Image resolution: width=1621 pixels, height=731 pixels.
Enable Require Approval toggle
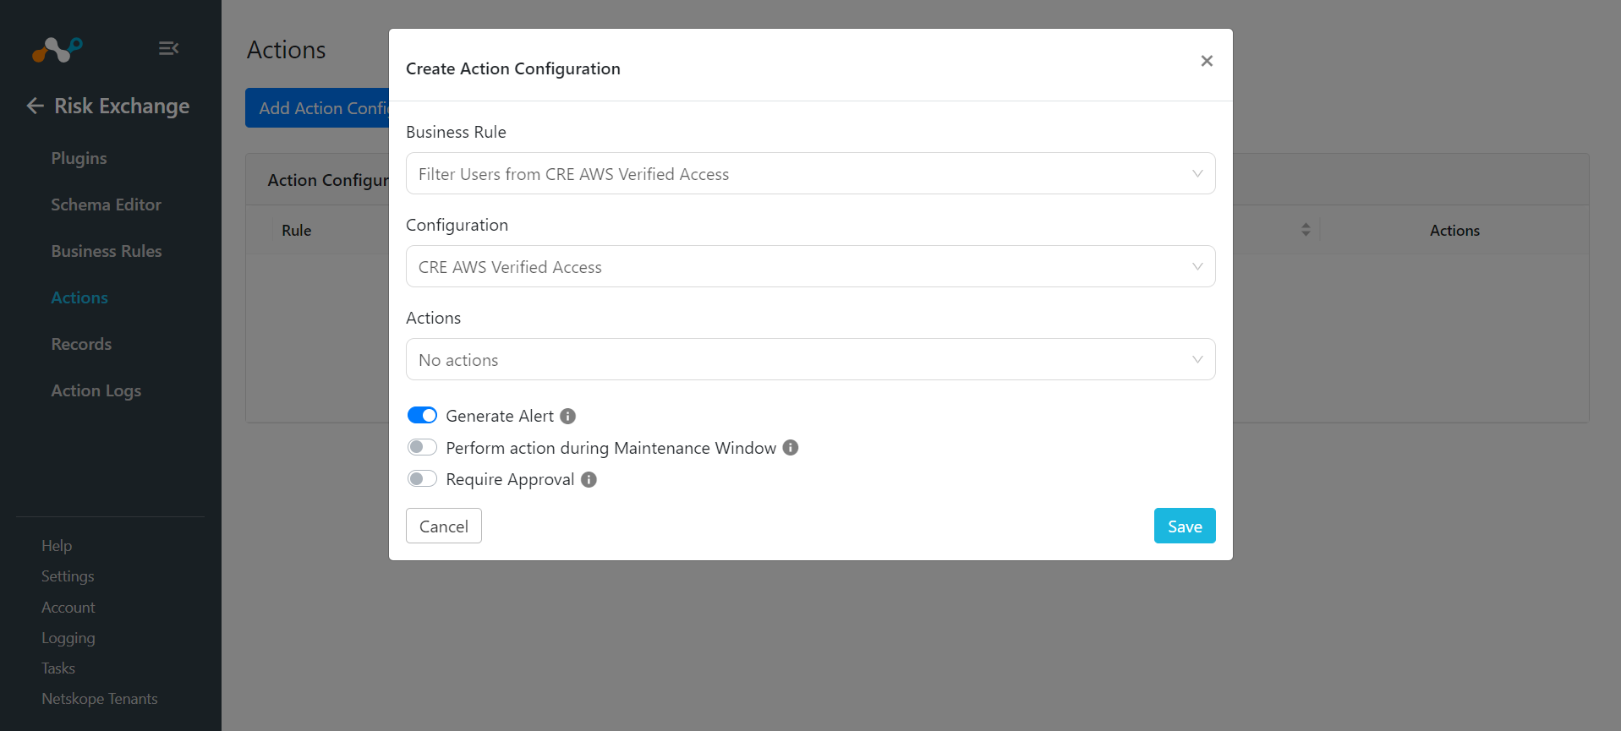tap(422, 479)
